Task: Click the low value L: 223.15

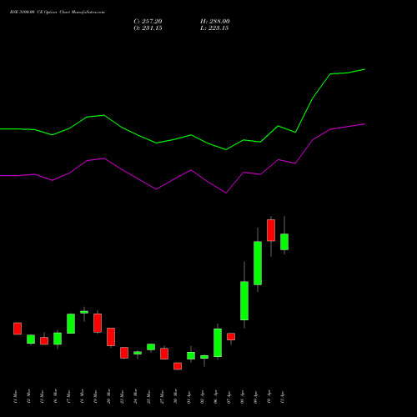Action: [x=214, y=28]
